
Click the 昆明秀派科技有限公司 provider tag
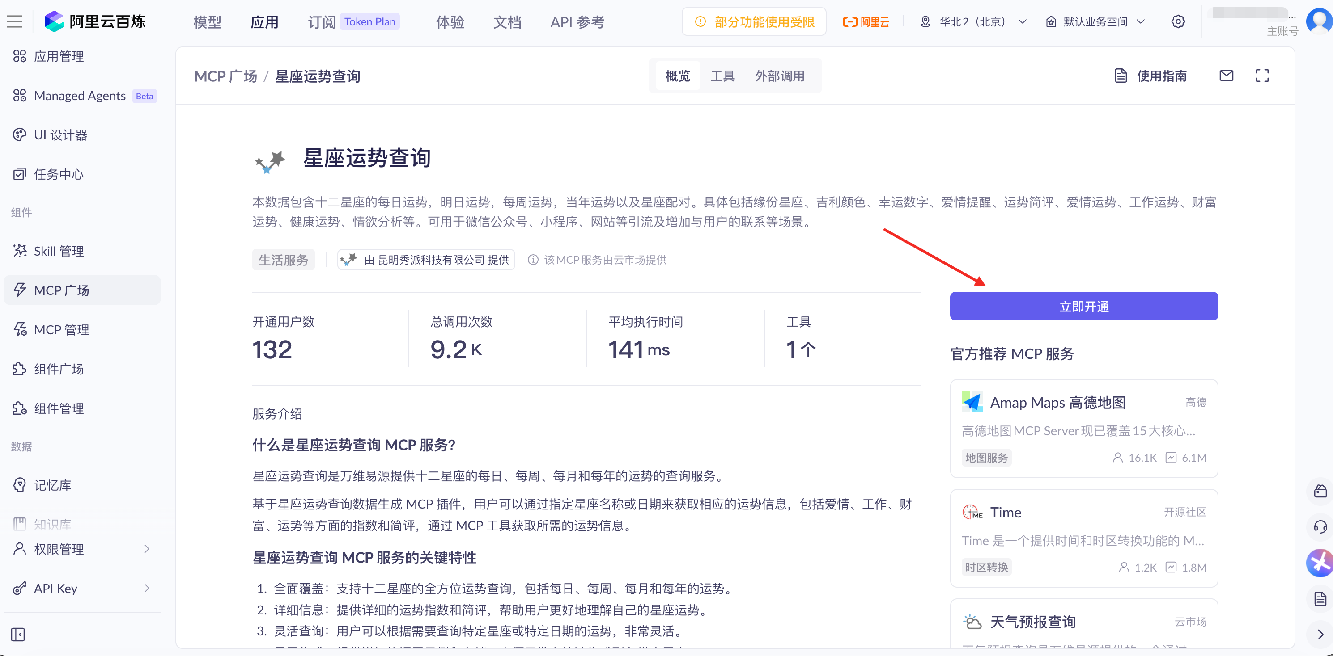point(426,260)
